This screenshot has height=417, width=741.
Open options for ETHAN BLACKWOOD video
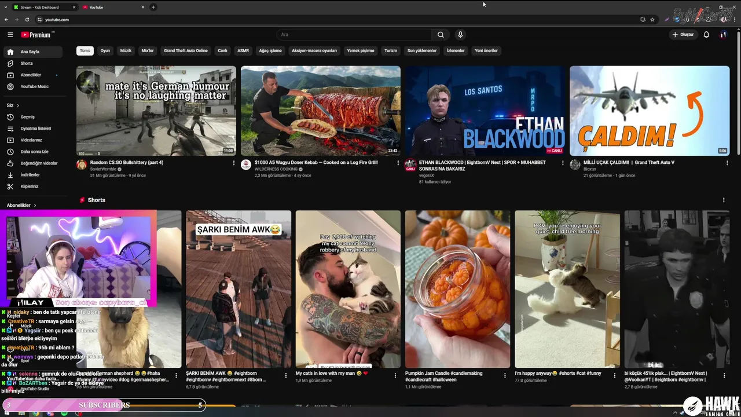[x=563, y=163]
